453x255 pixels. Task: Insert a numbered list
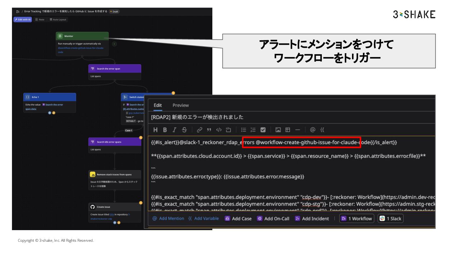(x=253, y=130)
